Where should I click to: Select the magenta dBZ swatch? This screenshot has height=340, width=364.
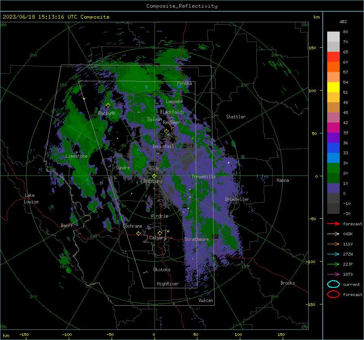[x=333, y=127]
